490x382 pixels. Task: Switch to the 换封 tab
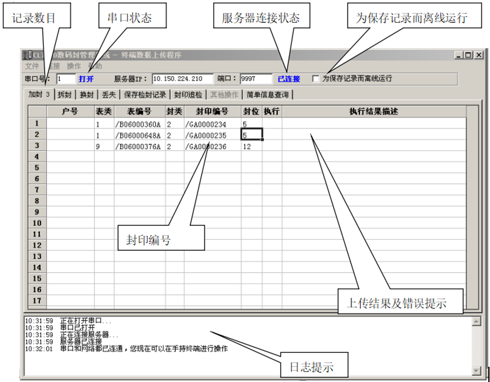tap(86, 95)
